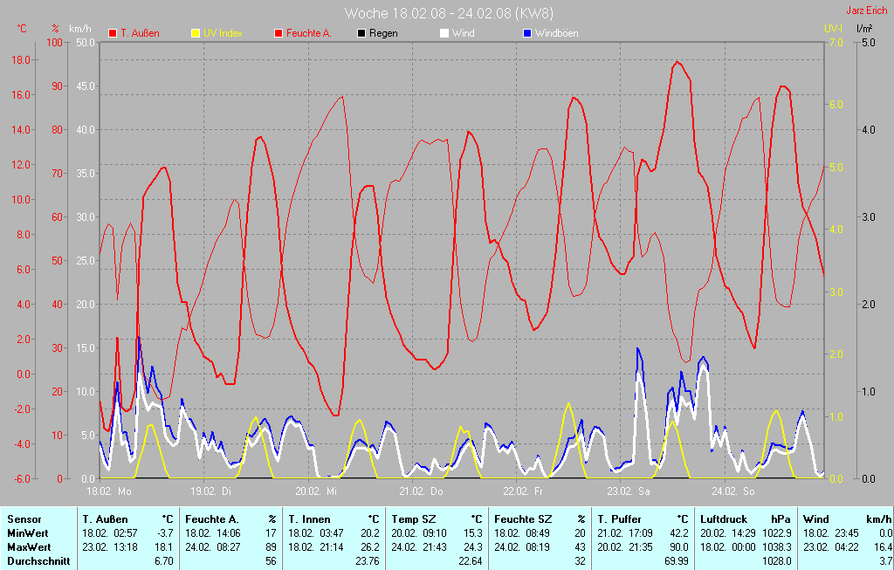Select the Windböen legend label
894x570 pixels.
point(556,34)
